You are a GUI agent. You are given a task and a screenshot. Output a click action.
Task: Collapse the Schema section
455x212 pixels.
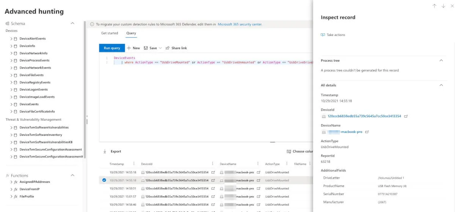pos(73,23)
